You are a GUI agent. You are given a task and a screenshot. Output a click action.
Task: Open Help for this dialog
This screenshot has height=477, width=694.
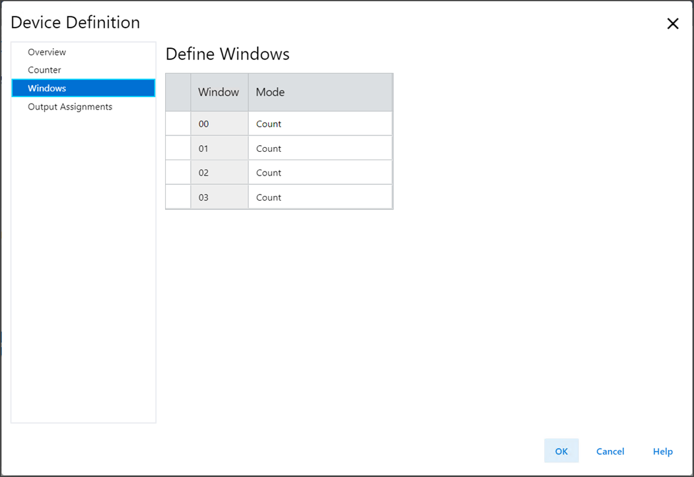click(x=662, y=451)
